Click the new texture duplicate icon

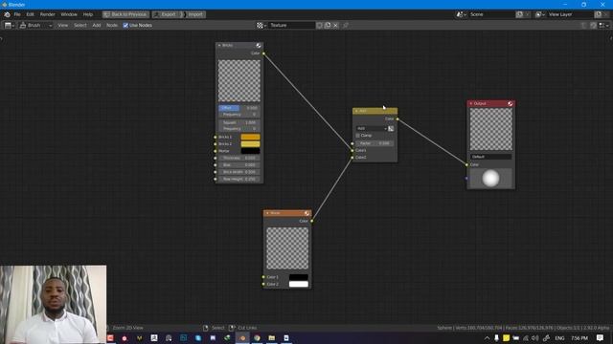click(328, 26)
